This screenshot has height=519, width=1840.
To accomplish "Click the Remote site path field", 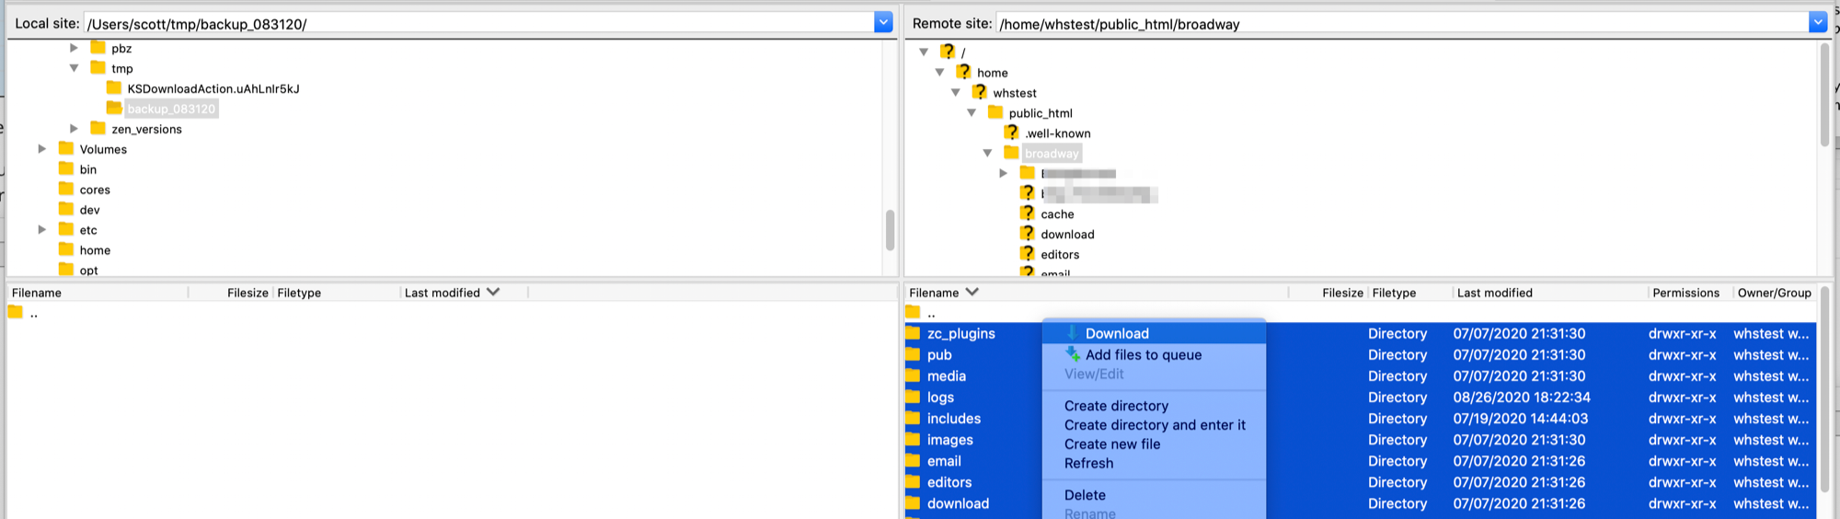I will tap(1402, 23).
